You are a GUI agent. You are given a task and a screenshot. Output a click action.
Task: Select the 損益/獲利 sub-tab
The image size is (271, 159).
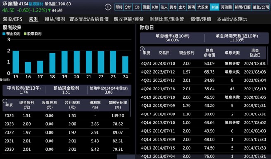(55, 19)
